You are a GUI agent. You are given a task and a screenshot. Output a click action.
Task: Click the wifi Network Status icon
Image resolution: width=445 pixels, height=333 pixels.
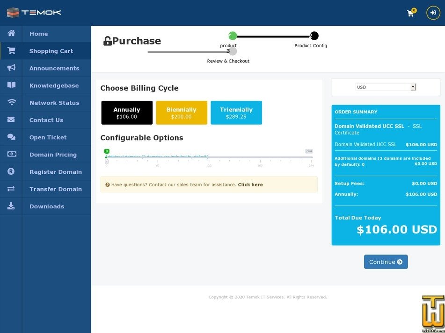point(11,103)
